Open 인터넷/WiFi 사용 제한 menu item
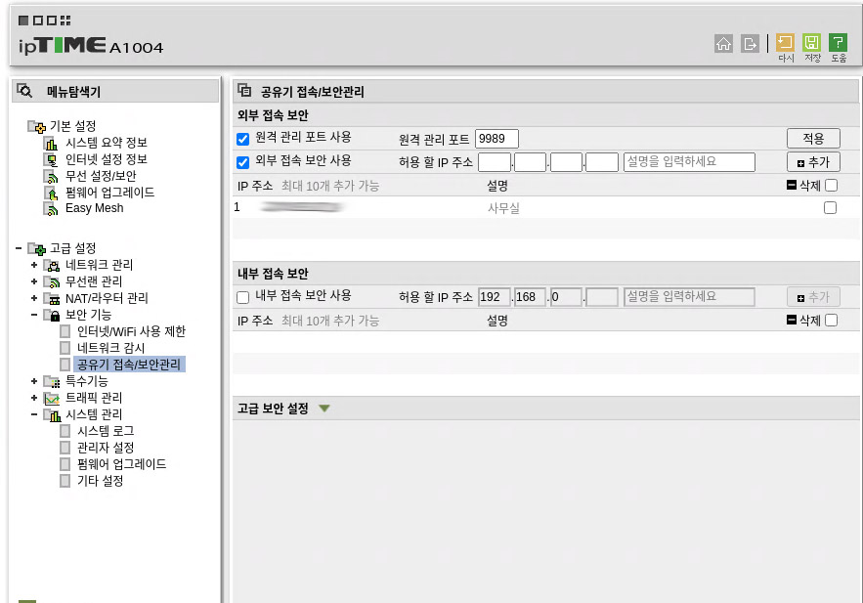Viewport: 863px width, 603px height. coord(131,331)
